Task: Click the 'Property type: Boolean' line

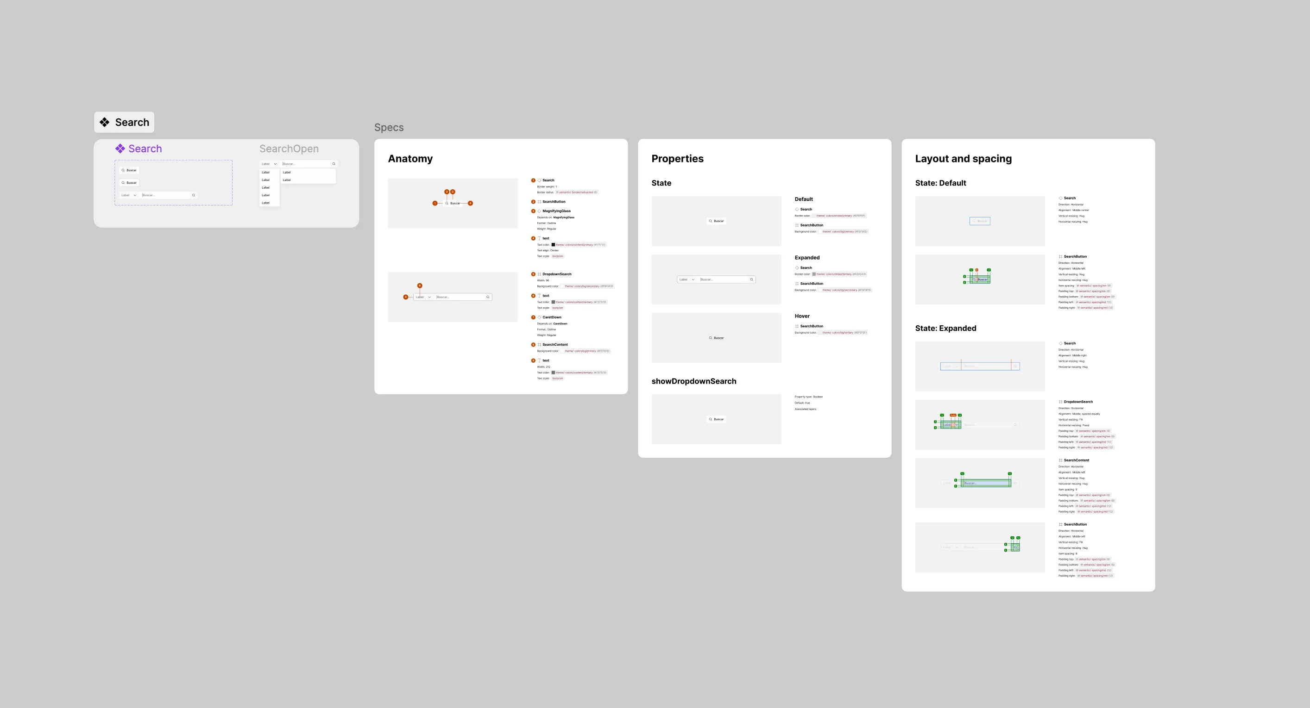Action: click(809, 397)
